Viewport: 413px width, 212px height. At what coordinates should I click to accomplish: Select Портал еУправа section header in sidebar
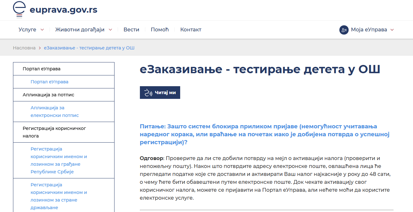tap(42, 69)
